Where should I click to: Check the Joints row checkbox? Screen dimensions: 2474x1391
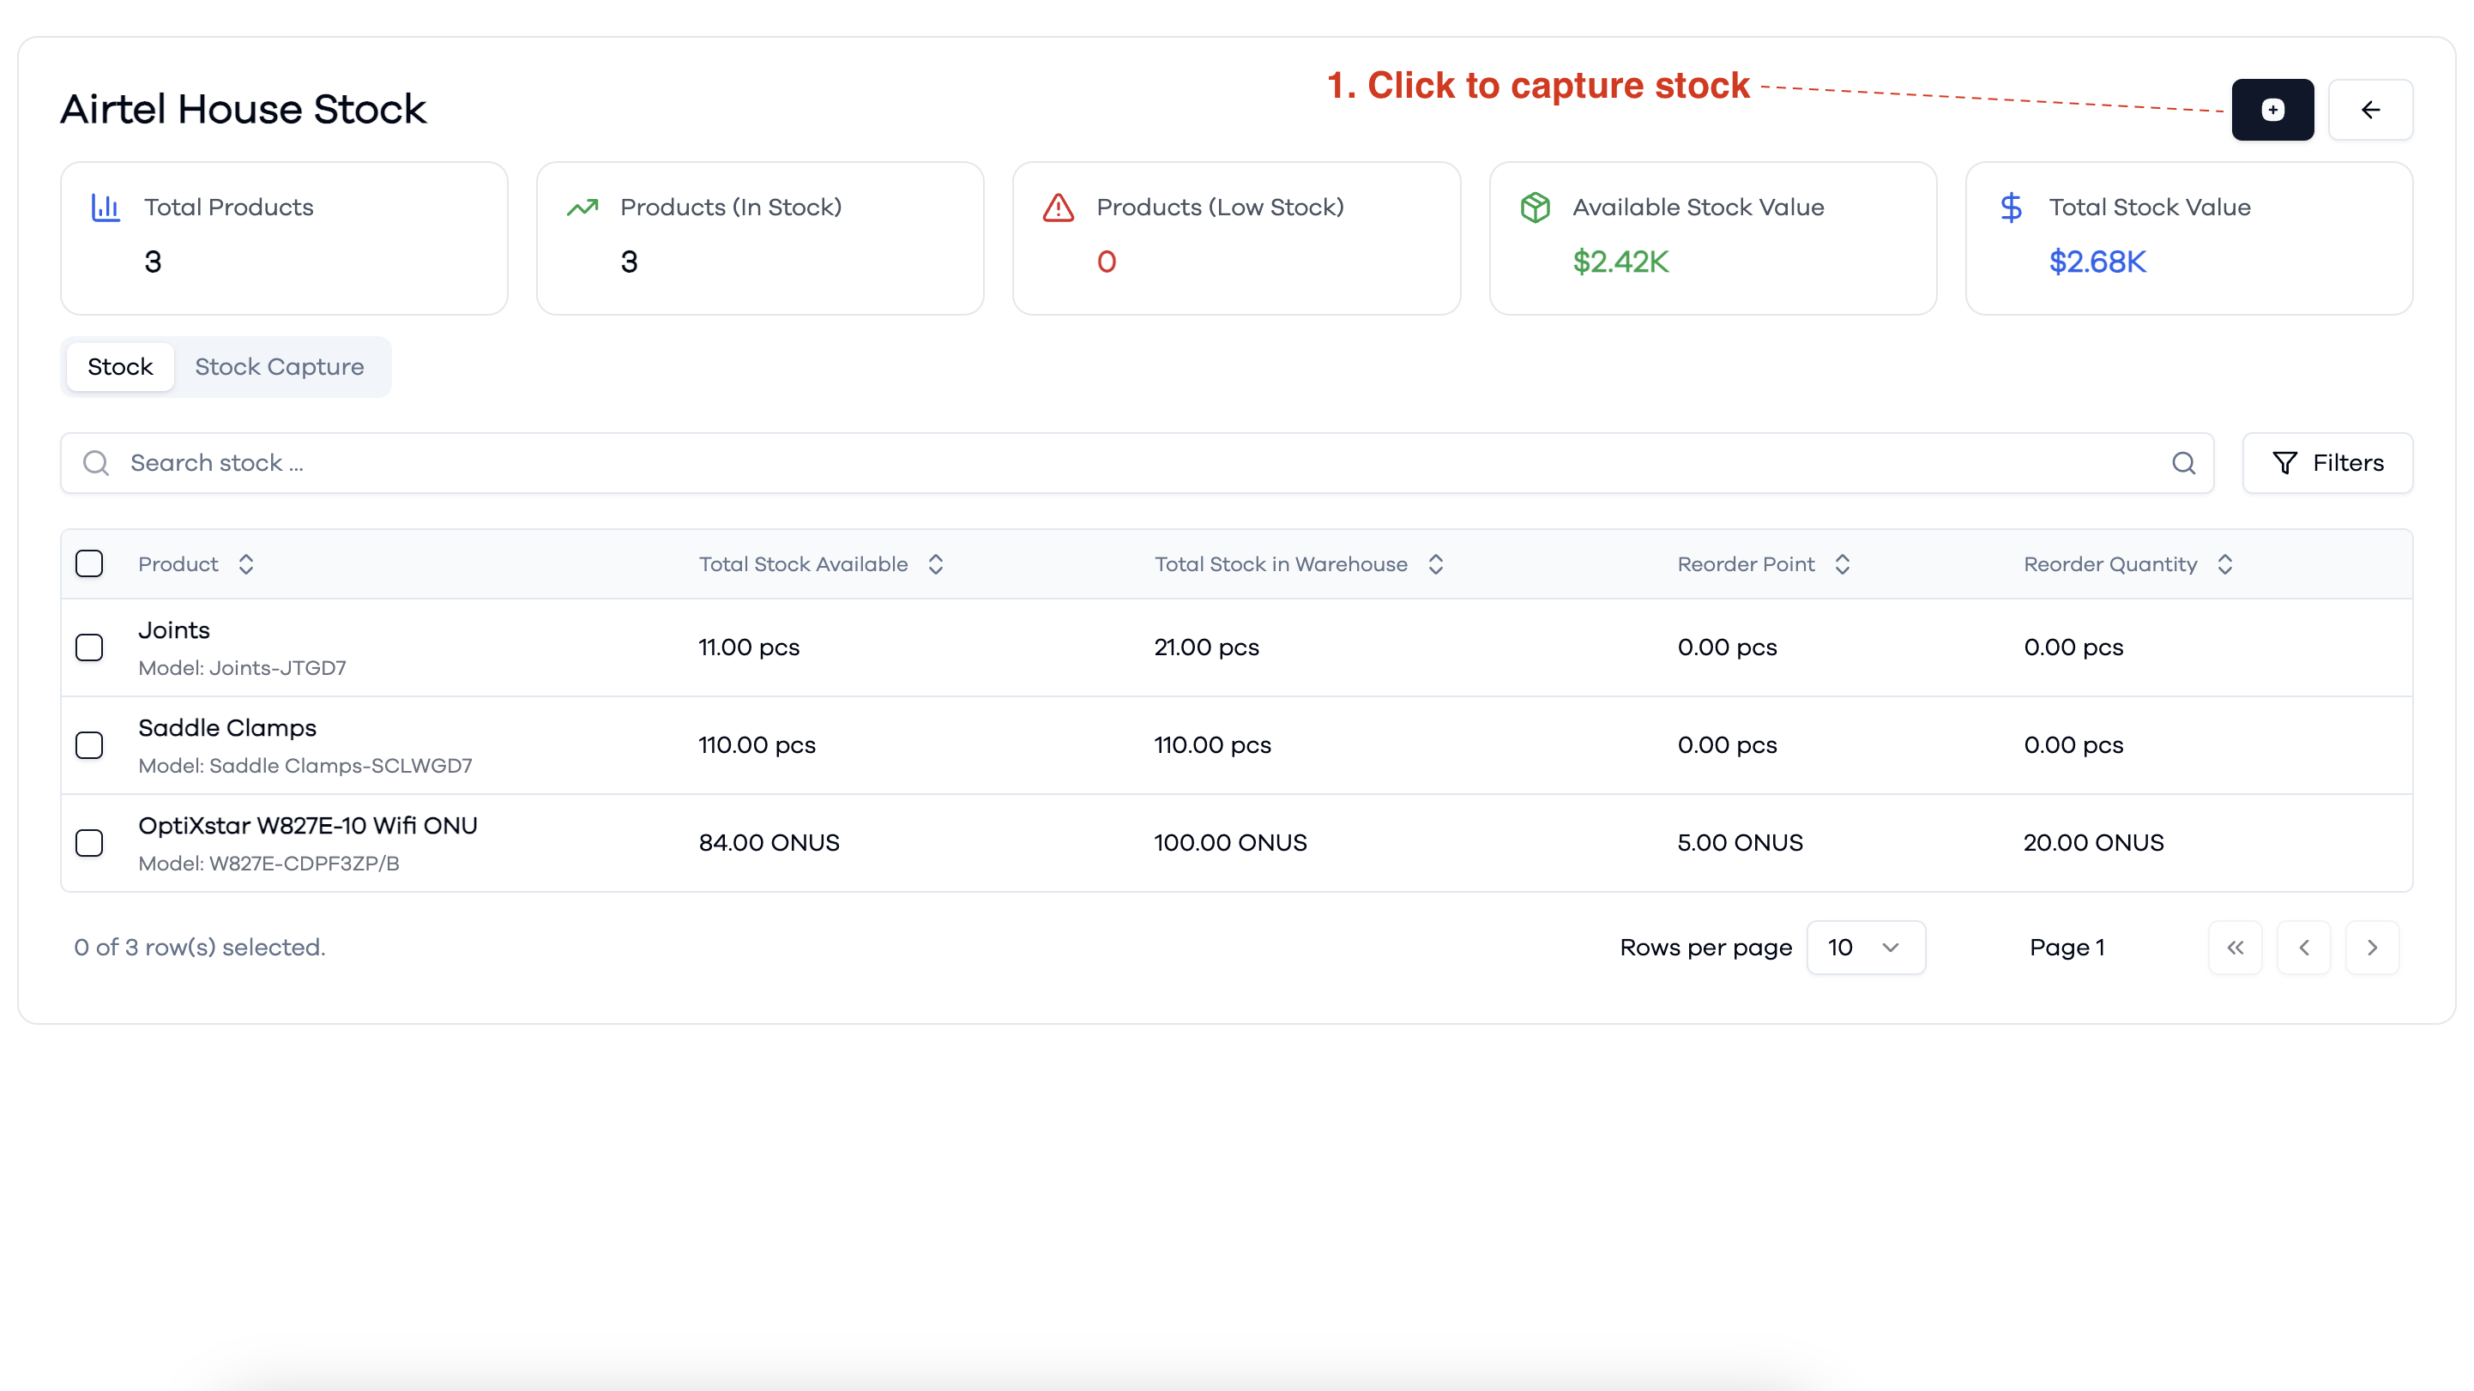click(x=89, y=648)
